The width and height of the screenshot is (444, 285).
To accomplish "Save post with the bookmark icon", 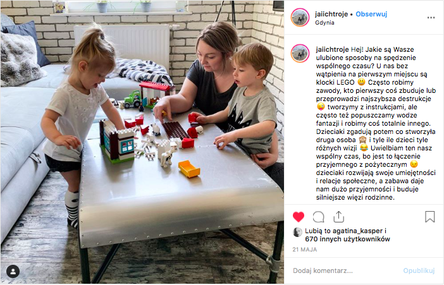I will tap(429, 217).
